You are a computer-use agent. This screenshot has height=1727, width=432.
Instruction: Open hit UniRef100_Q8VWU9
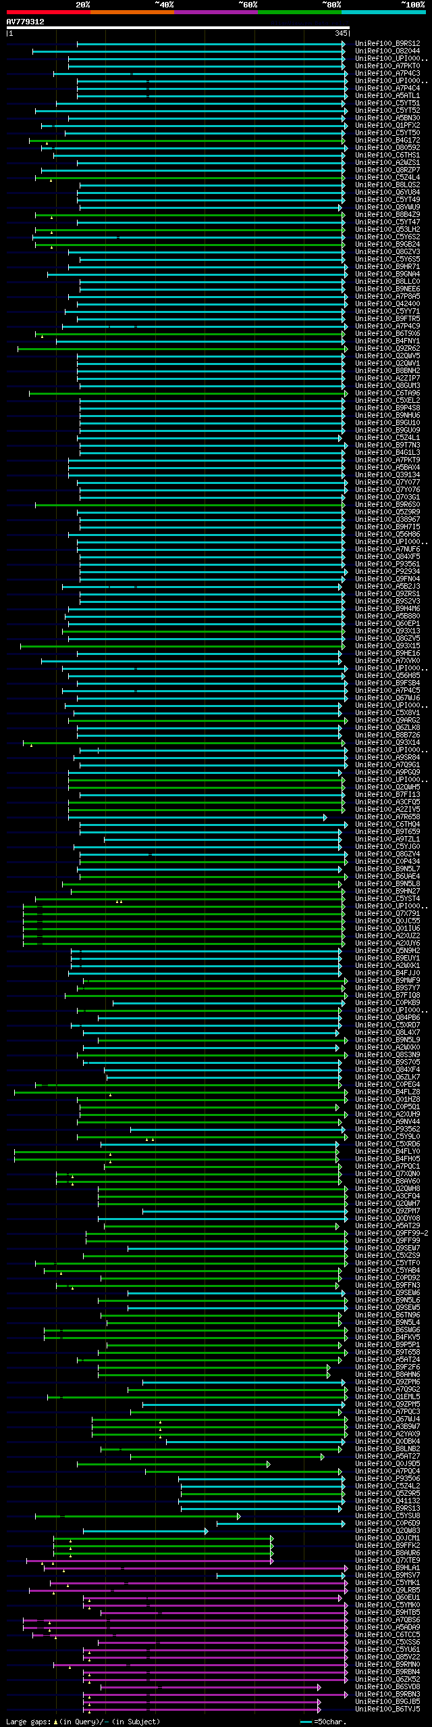[387, 208]
